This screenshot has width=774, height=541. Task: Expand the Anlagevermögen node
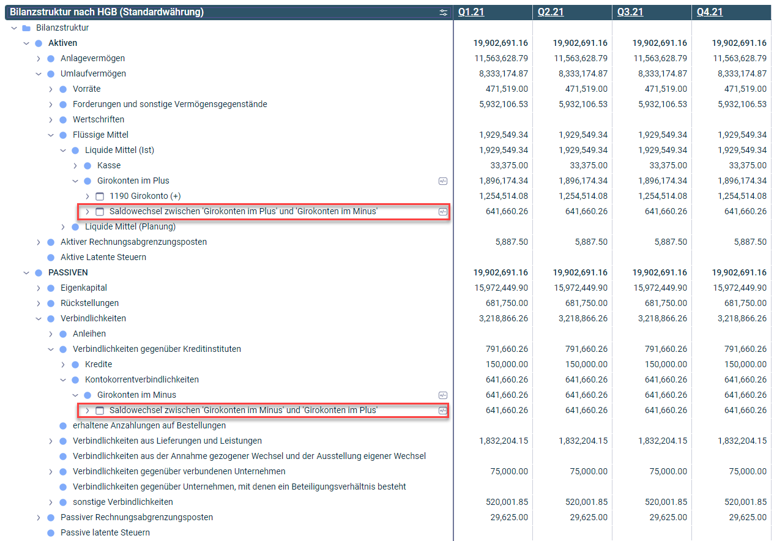[x=39, y=58]
